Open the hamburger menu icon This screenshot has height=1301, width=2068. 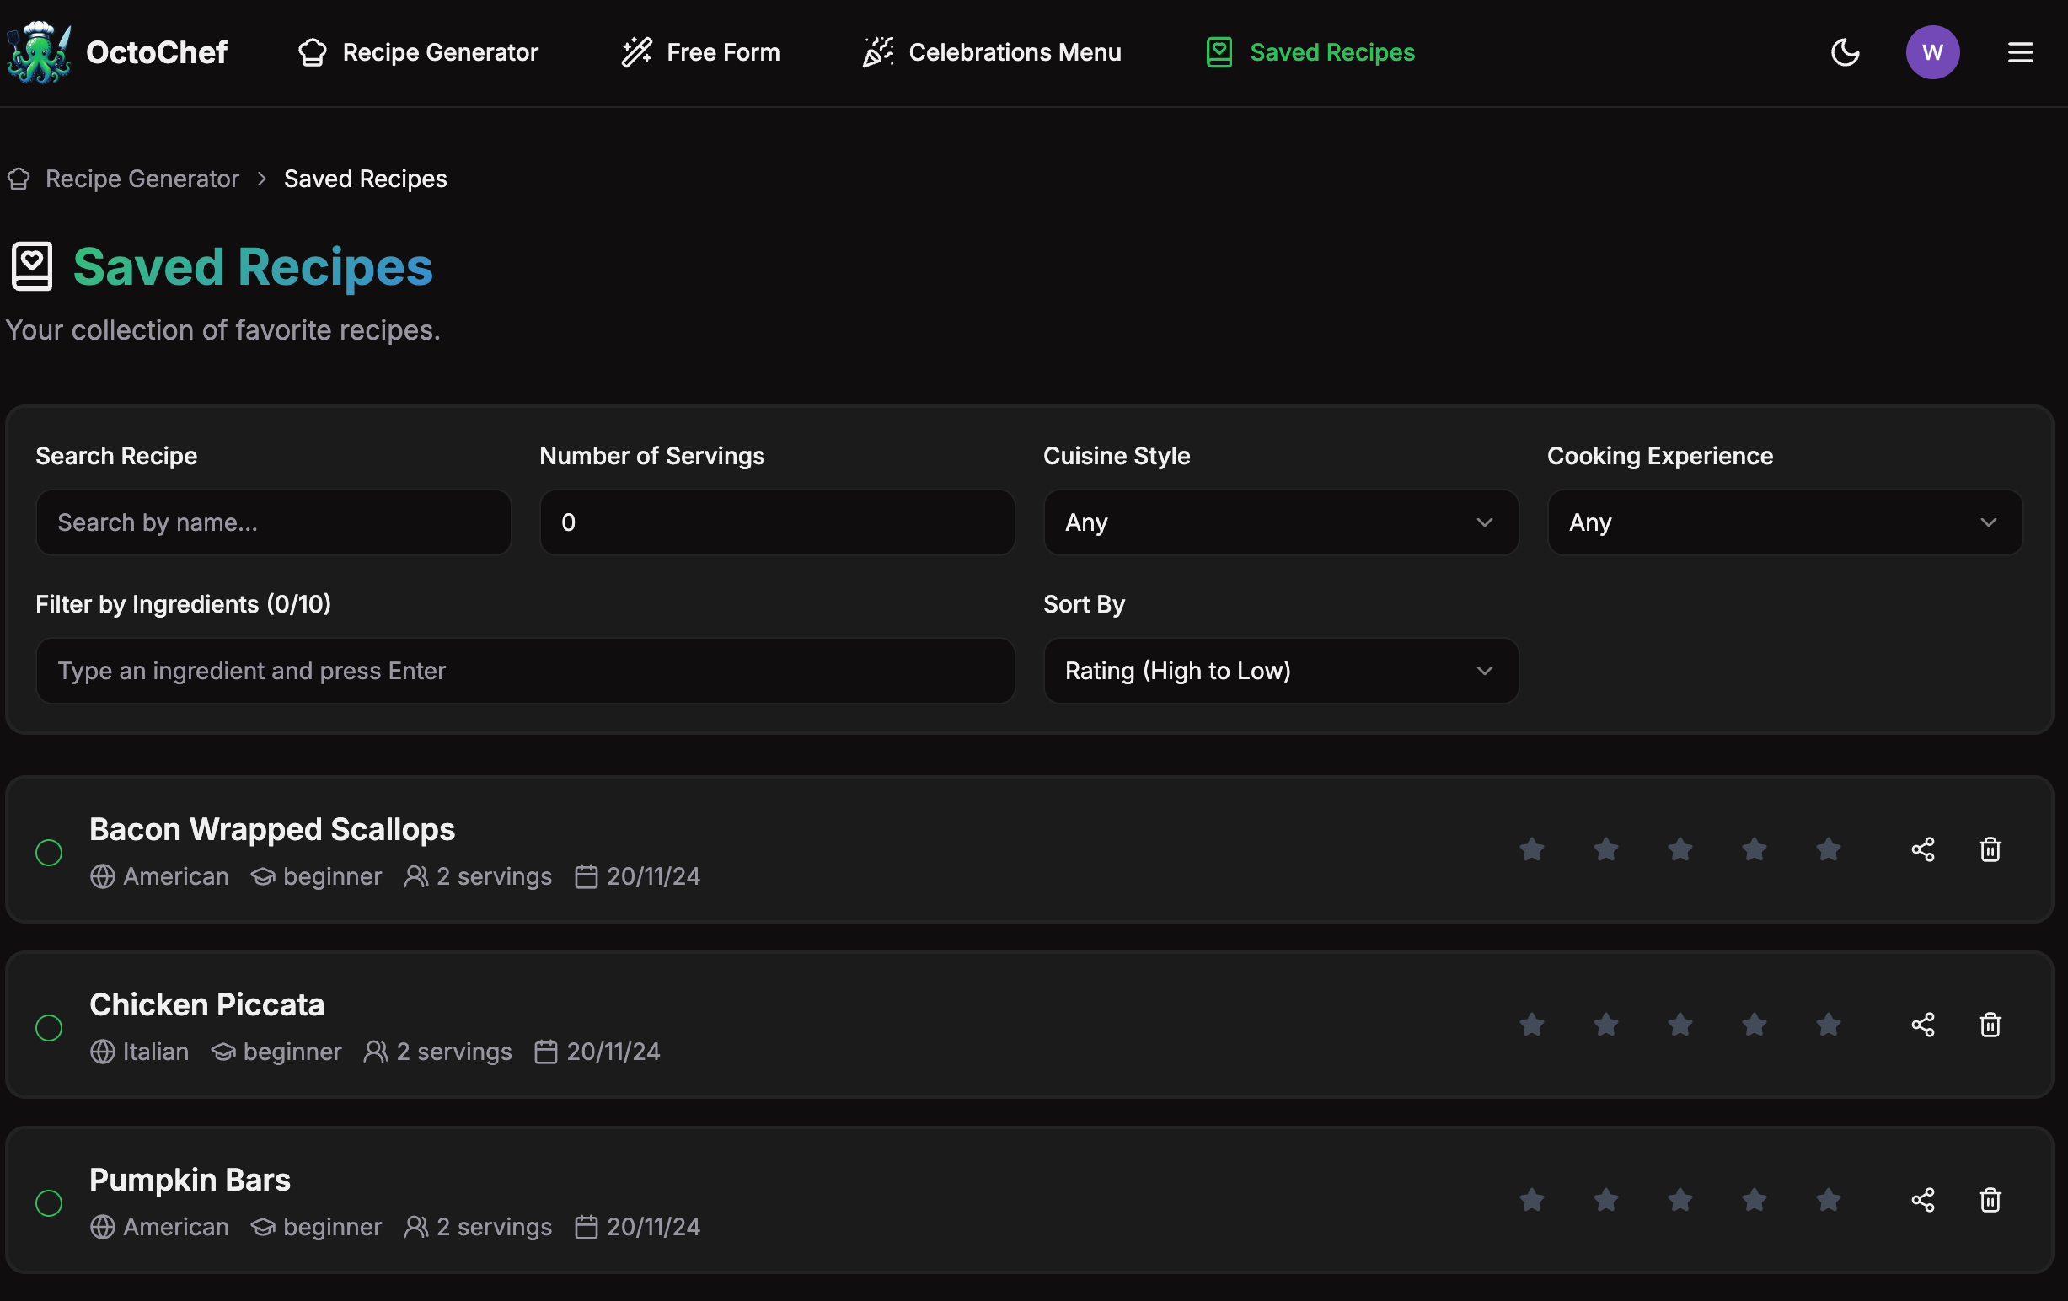coord(2020,52)
